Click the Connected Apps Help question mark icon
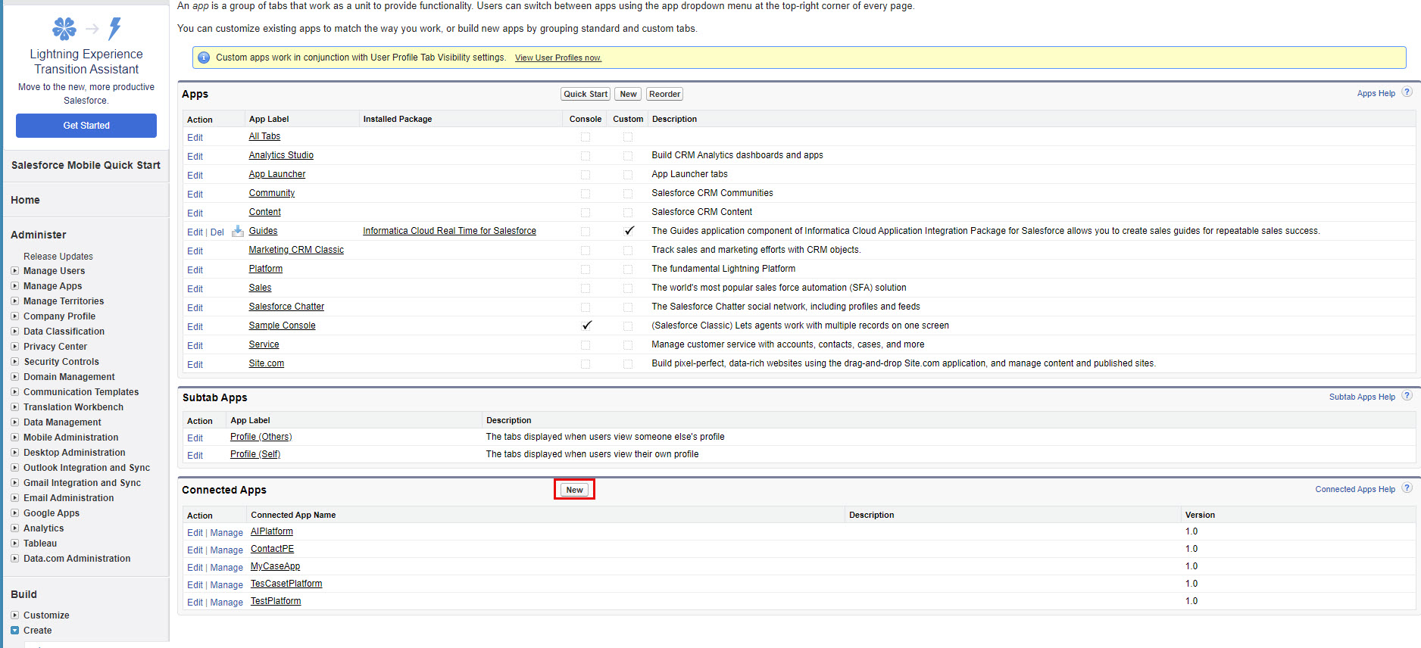The image size is (1421, 648). [1407, 488]
